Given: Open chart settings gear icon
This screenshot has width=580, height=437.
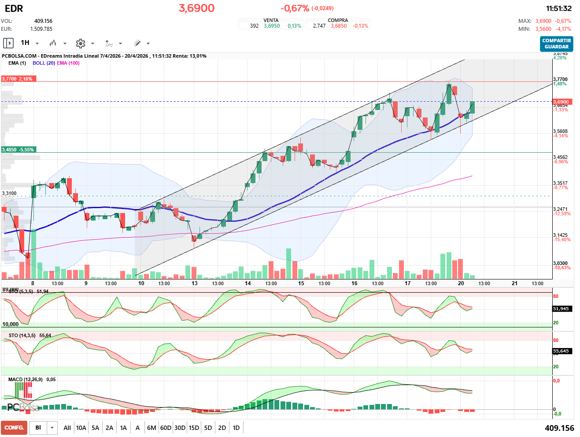Looking at the screenshot, I should point(80,43).
